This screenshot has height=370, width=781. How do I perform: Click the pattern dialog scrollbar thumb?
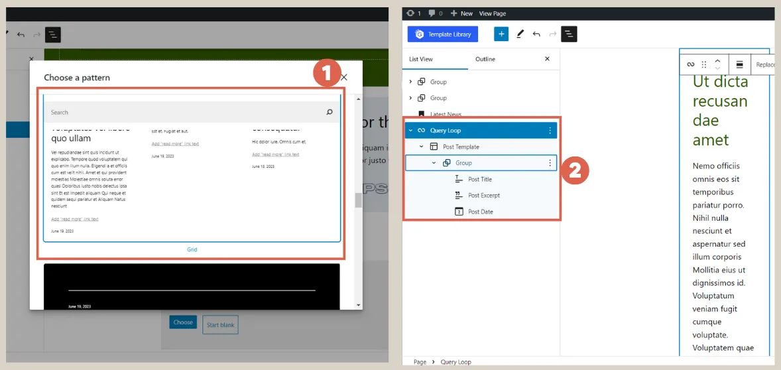357,200
